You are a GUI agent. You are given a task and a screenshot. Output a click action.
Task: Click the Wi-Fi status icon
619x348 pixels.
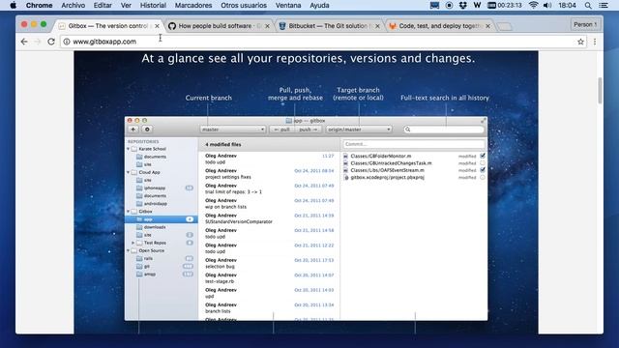click(533, 5)
